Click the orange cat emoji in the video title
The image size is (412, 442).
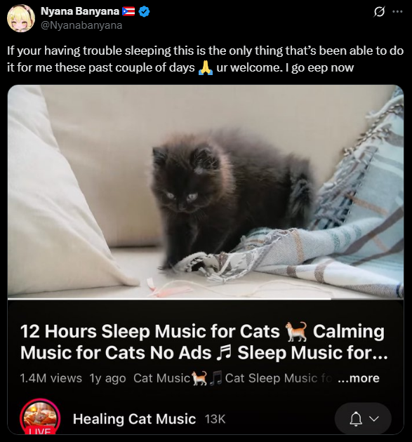point(296,331)
